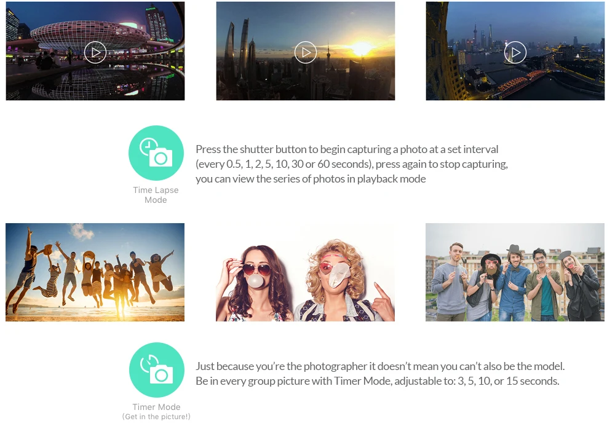Click the playback mode text line

coord(311,179)
